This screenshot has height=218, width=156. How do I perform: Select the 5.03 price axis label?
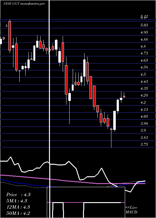point(144,25)
